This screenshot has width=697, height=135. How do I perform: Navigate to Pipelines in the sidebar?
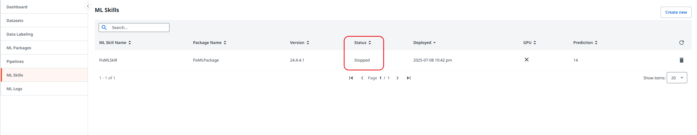(x=15, y=62)
